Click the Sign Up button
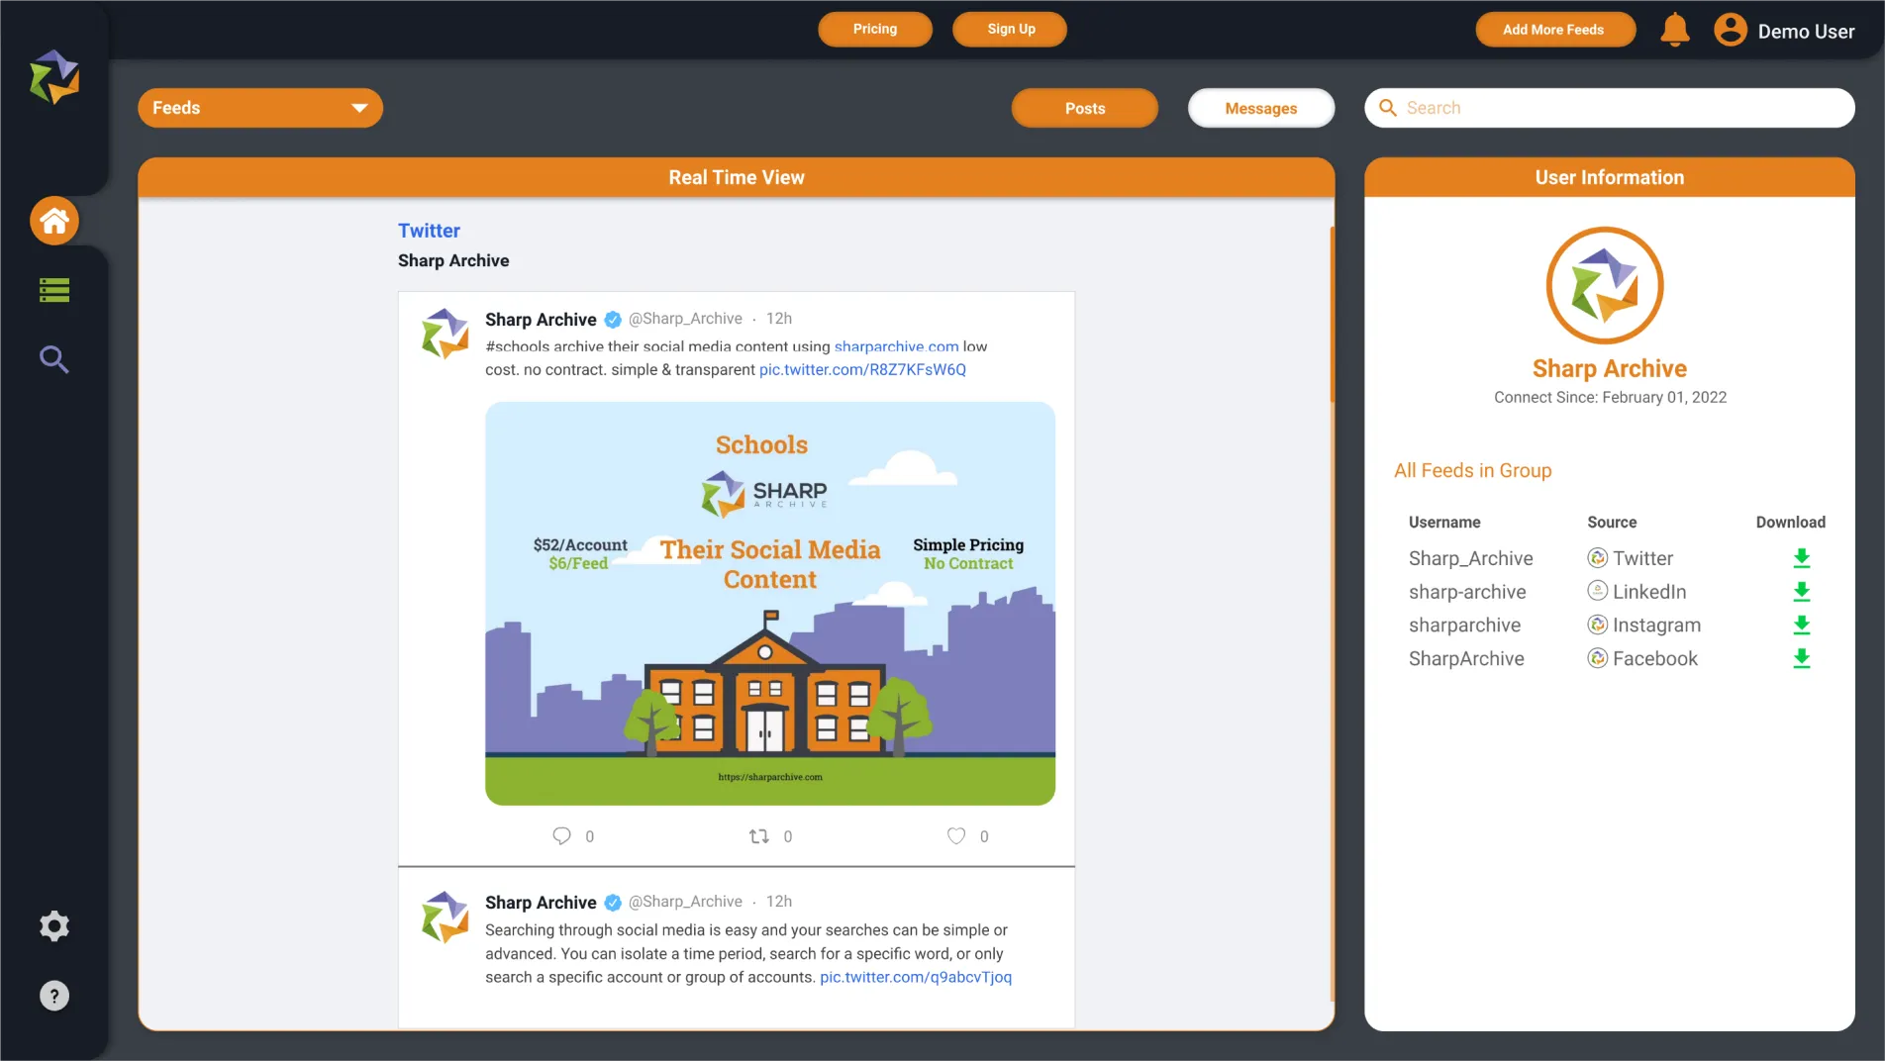This screenshot has width=1885, height=1061. click(1010, 30)
